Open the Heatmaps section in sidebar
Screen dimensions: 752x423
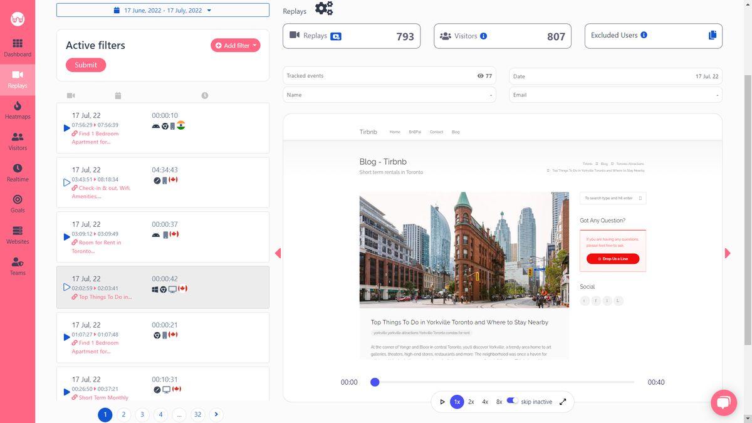pyautogui.click(x=18, y=110)
